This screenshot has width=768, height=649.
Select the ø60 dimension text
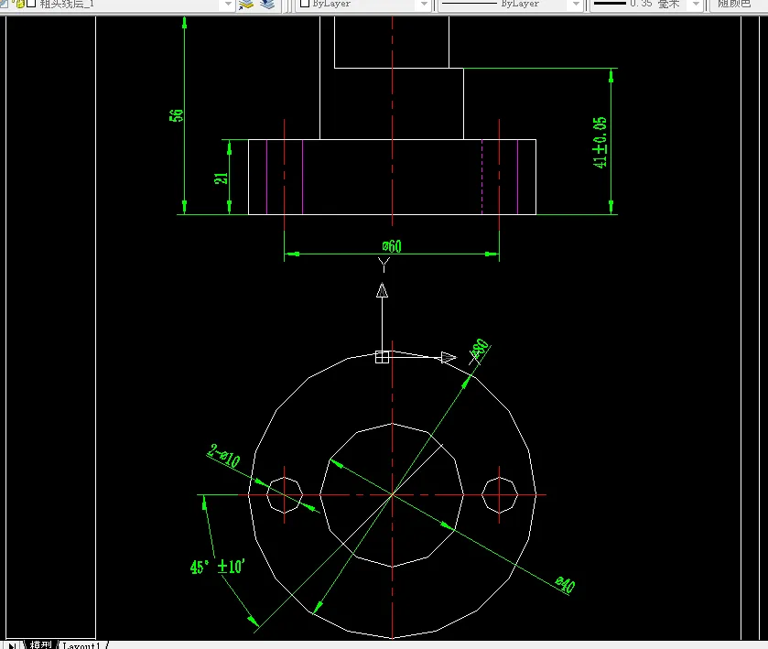[x=392, y=246]
